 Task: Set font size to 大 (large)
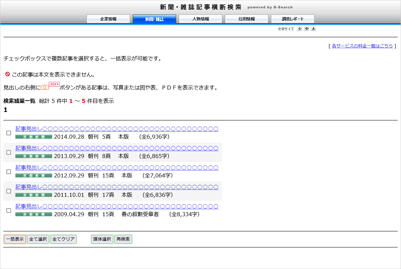point(313,29)
